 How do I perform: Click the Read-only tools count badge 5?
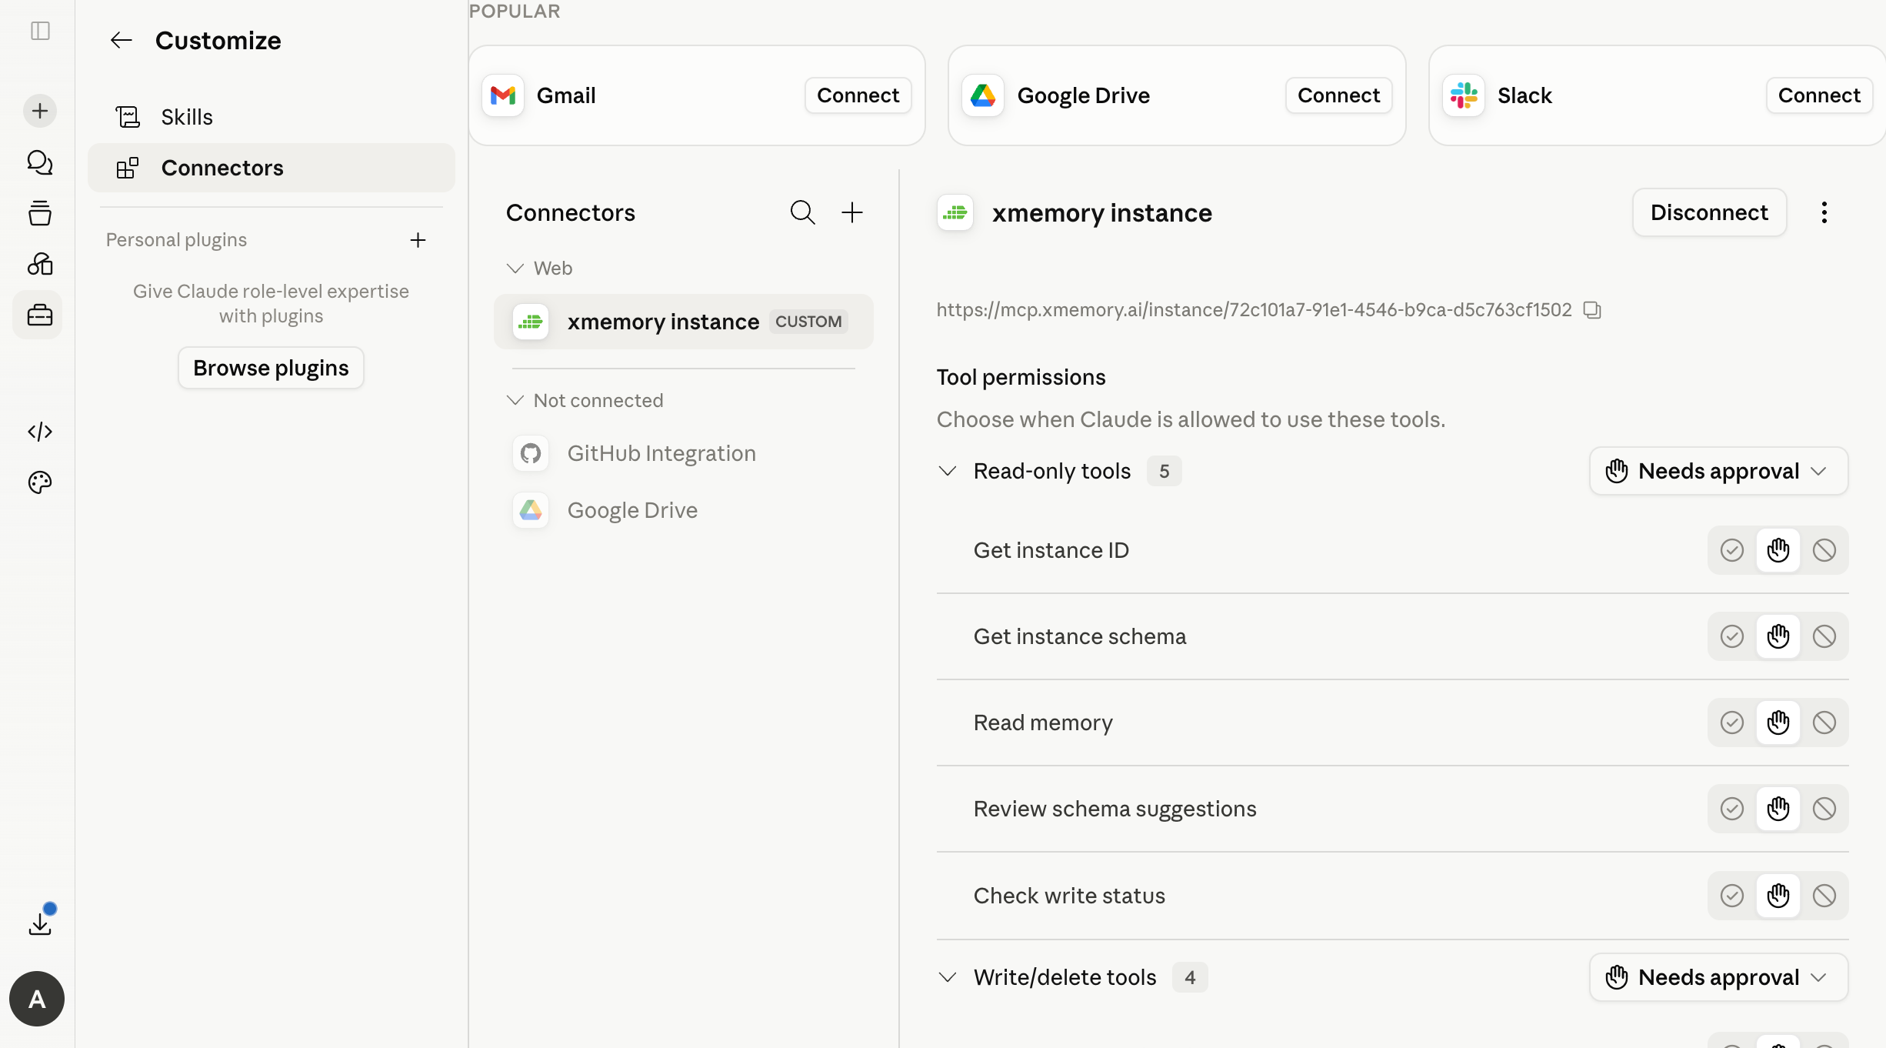point(1164,471)
